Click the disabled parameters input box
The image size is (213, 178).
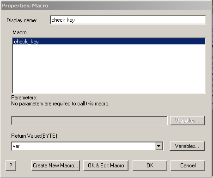coord(89,121)
